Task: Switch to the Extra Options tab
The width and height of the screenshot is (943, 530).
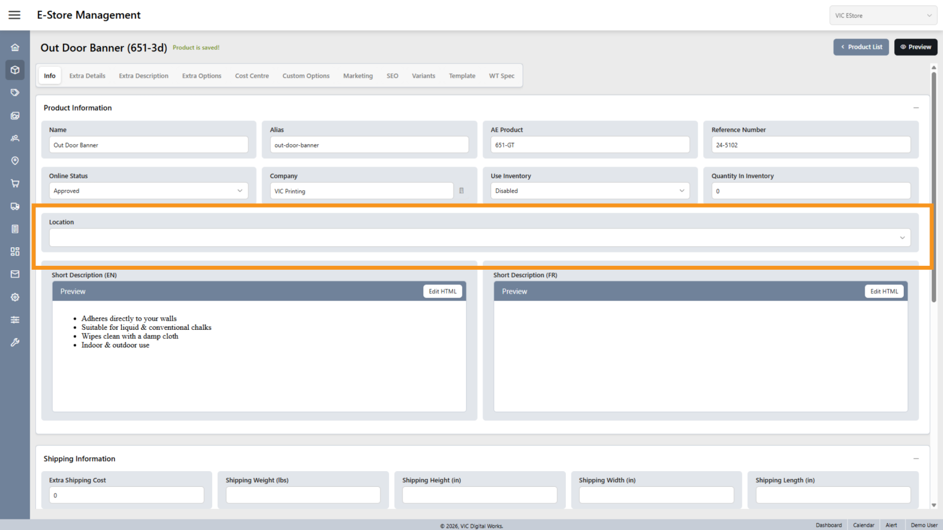Action: [x=202, y=76]
